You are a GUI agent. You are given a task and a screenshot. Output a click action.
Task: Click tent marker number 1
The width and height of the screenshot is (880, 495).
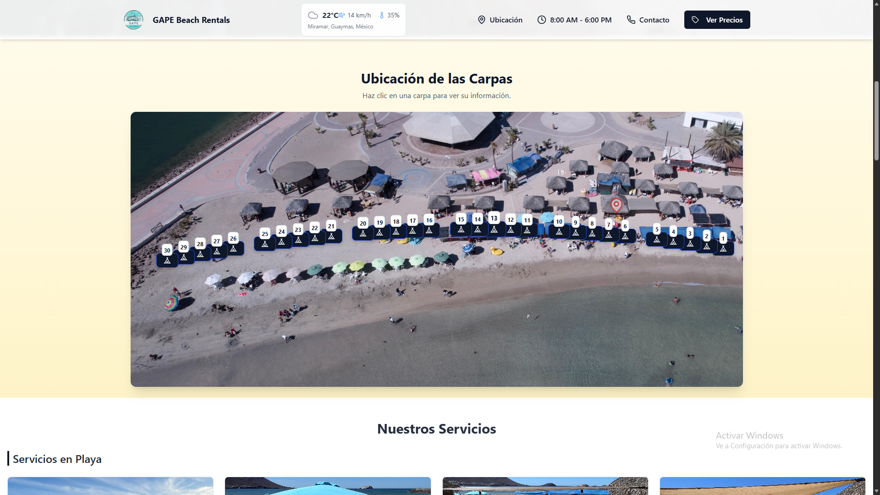(723, 248)
